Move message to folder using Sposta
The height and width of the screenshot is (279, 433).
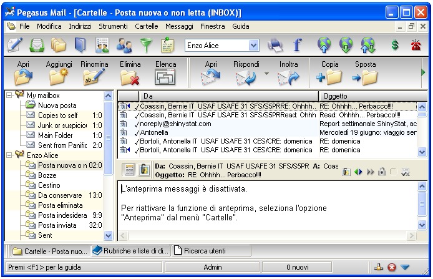[x=365, y=73]
